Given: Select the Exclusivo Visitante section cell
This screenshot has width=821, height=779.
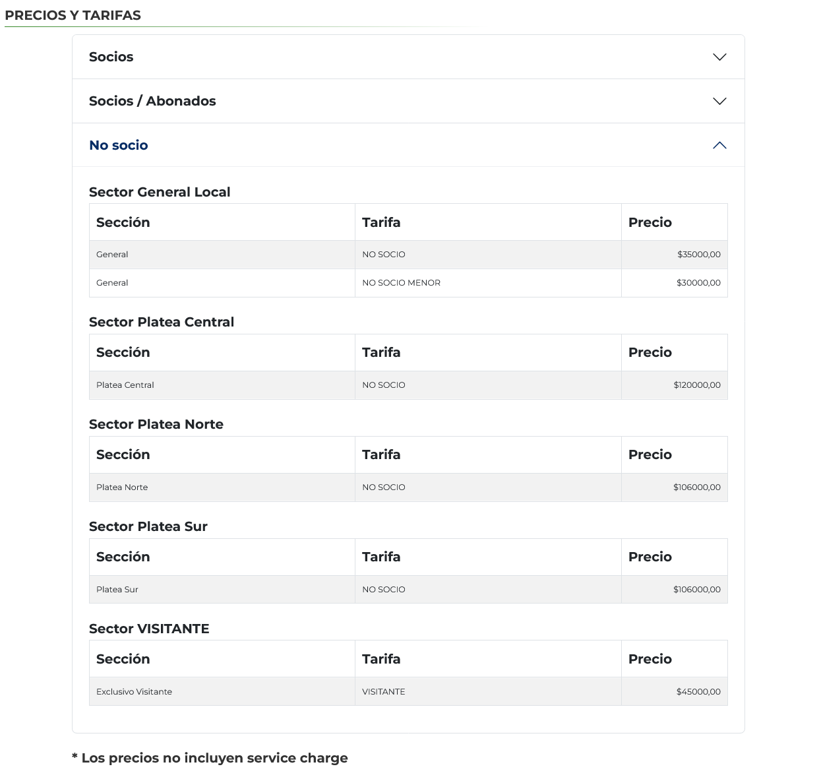Looking at the screenshot, I should coord(134,692).
